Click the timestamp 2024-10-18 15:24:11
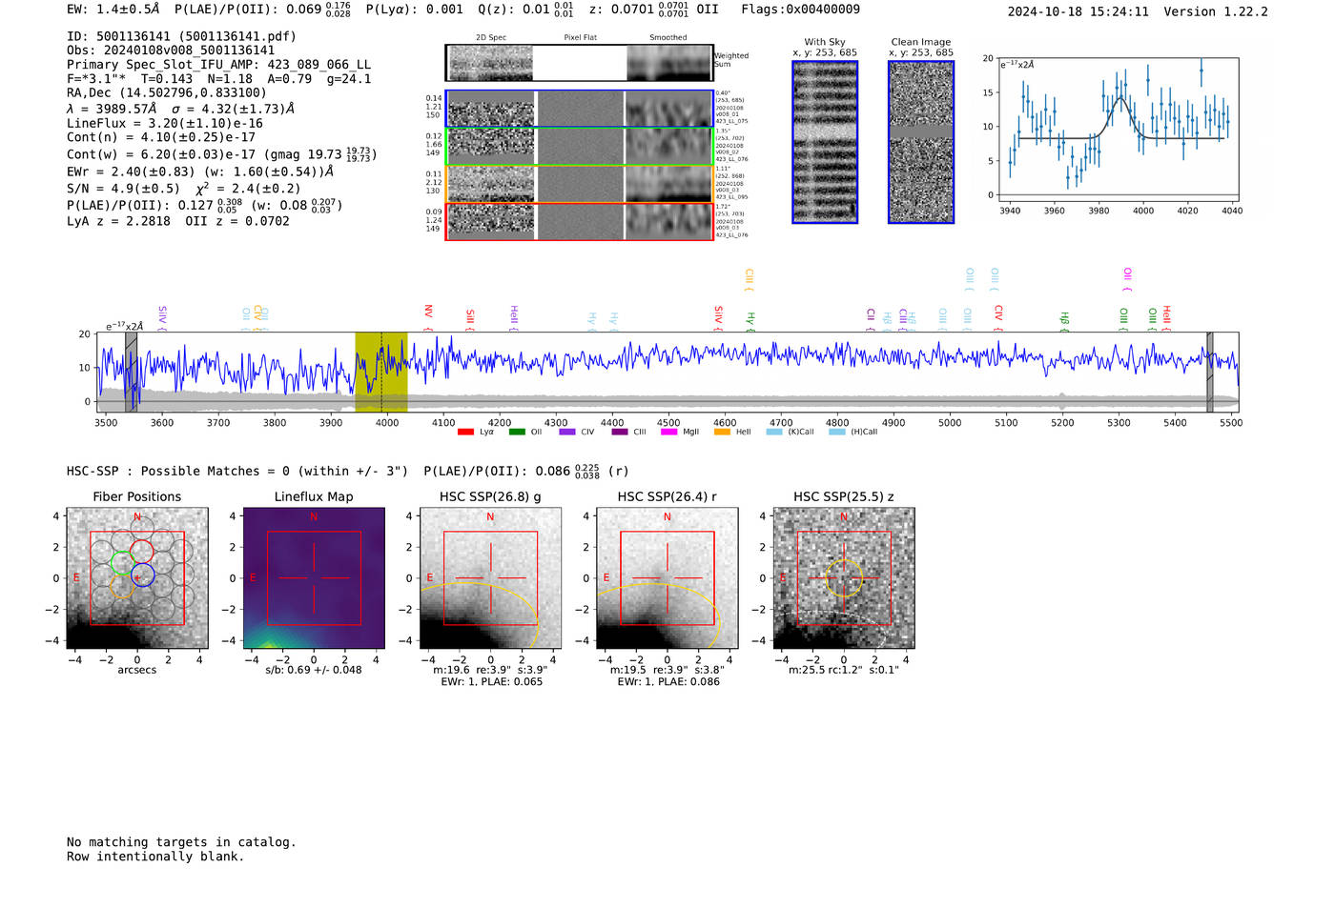This screenshot has width=1335, height=908. [1078, 11]
